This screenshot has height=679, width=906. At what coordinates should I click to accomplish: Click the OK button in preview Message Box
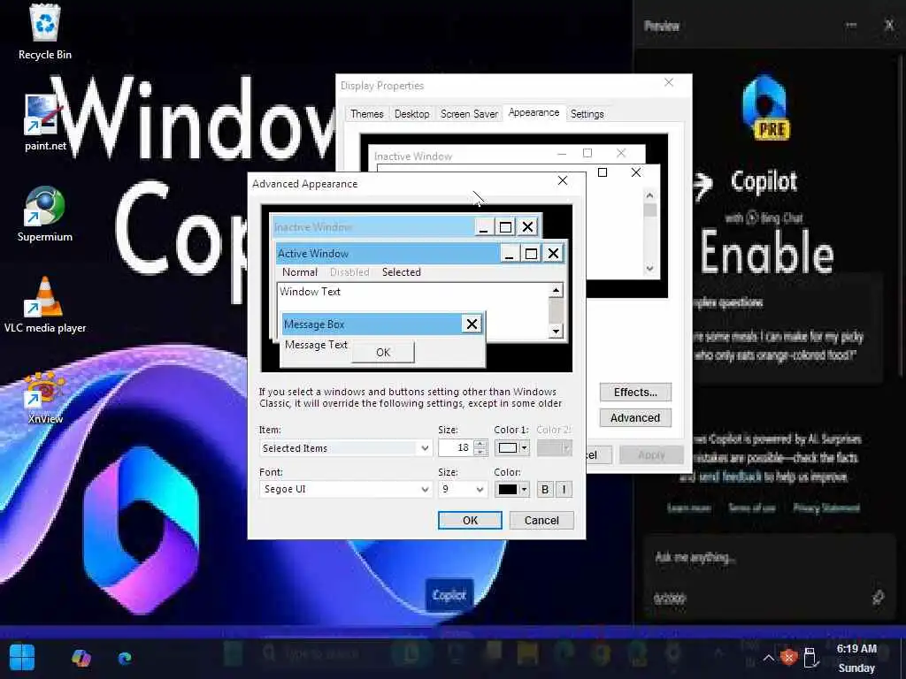pos(383,352)
